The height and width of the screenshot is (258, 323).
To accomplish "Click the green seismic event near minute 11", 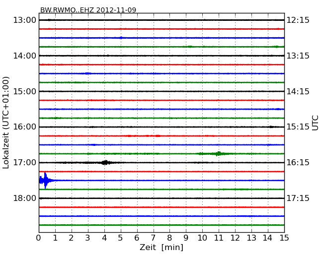I will pos(218,154).
